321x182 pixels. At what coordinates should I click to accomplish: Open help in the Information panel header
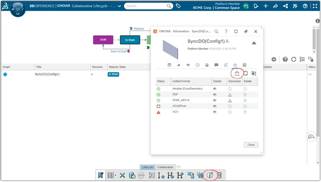226,31
